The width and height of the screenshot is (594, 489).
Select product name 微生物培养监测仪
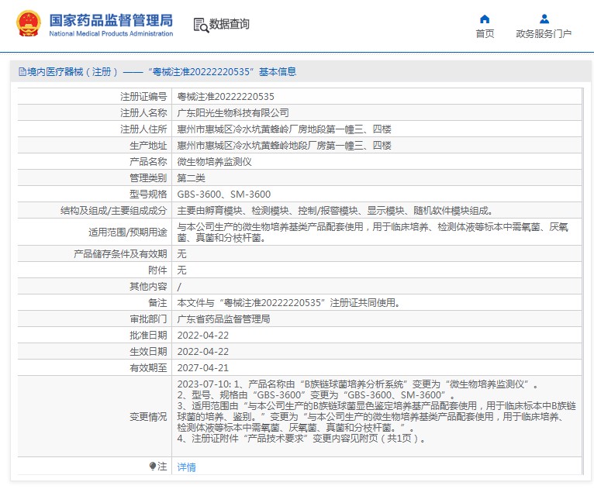point(215,162)
